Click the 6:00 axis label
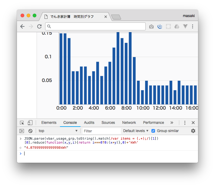 pyautogui.click(x=110, y=108)
